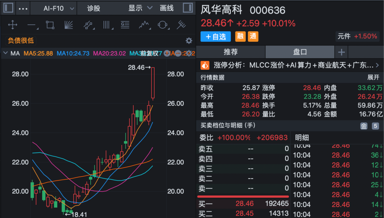Click MA5:25.88 indicator value
Viewport: 384px width, 218px height.
[38, 54]
